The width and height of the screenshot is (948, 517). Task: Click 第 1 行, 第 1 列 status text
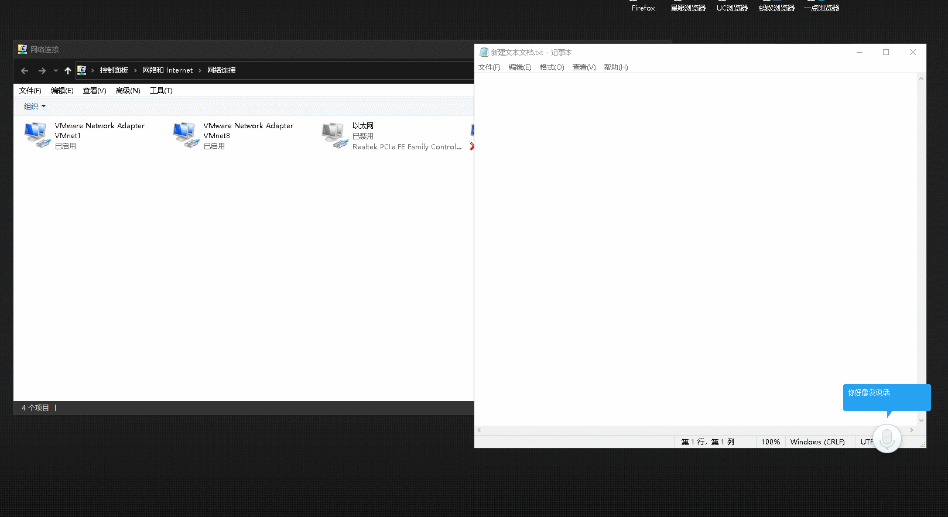coord(707,442)
